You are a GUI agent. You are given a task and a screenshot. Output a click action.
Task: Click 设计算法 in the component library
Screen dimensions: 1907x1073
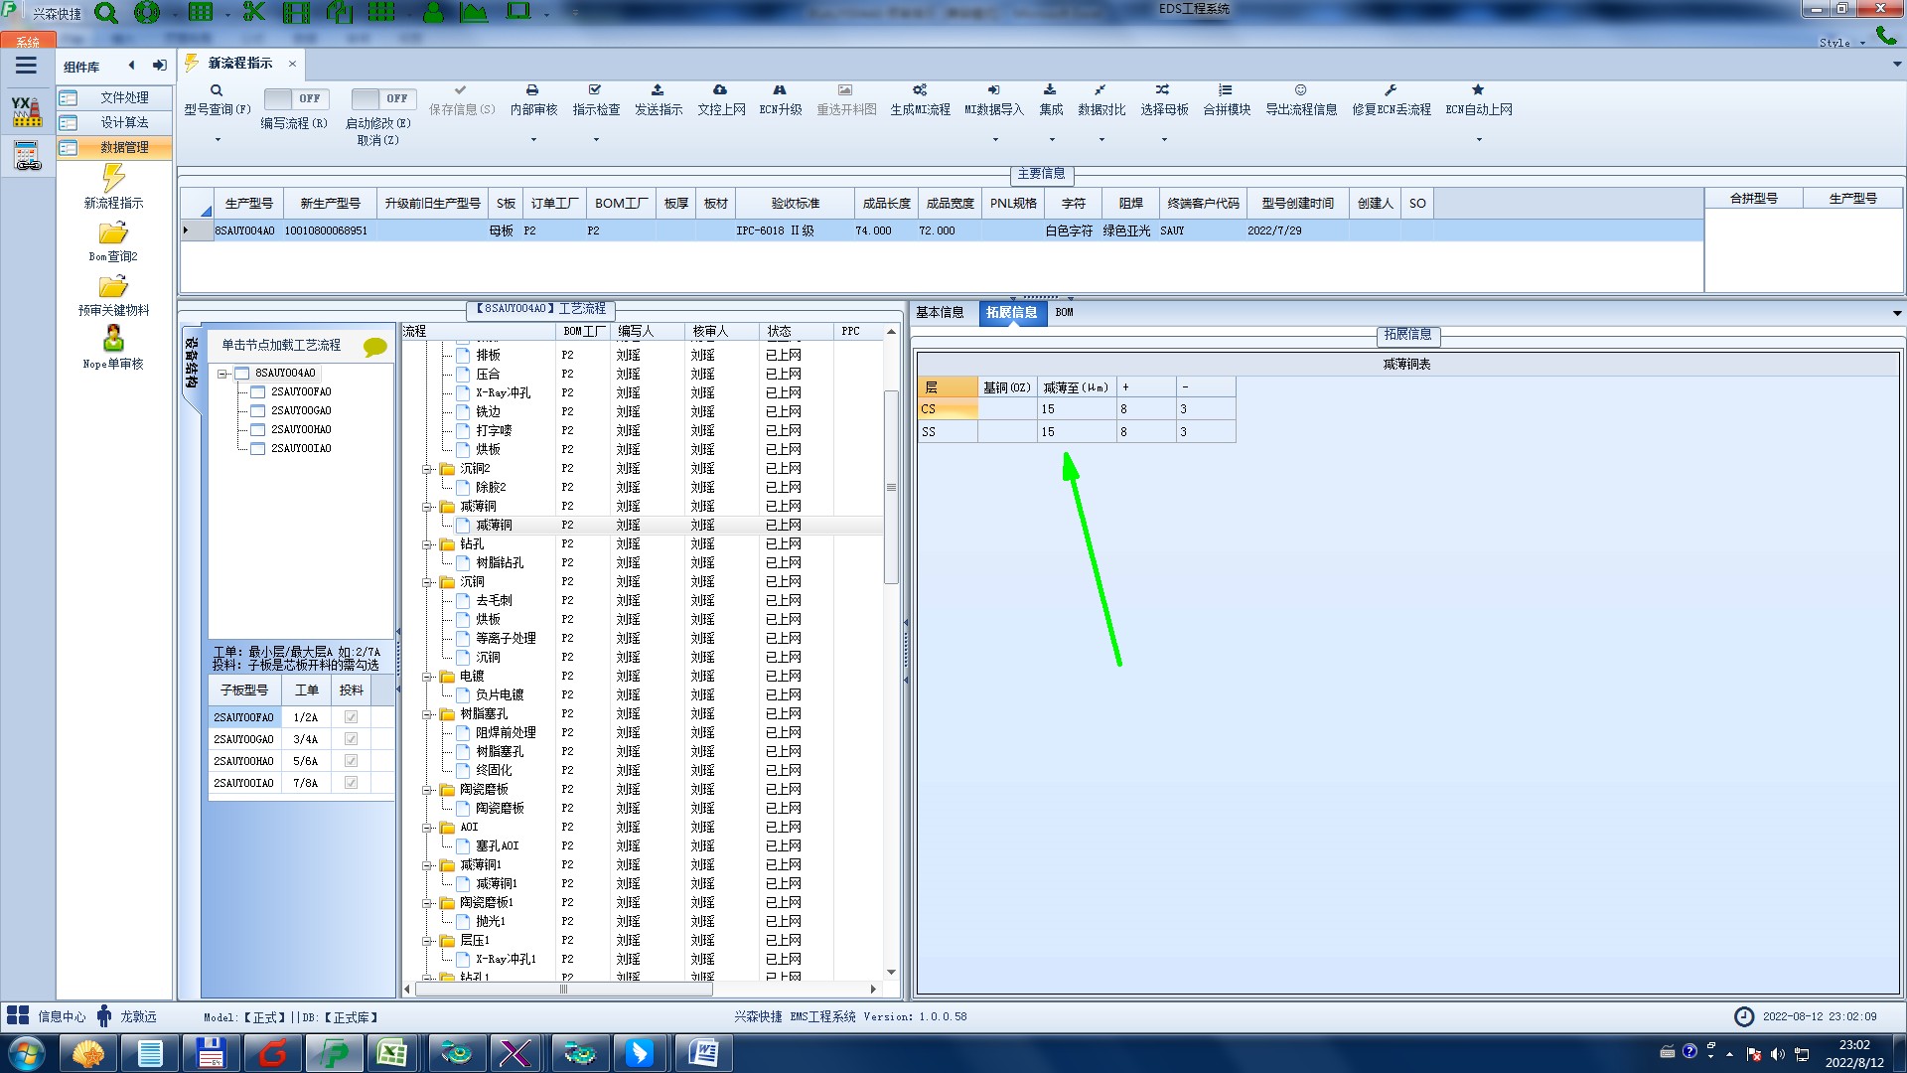pyautogui.click(x=124, y=122)
